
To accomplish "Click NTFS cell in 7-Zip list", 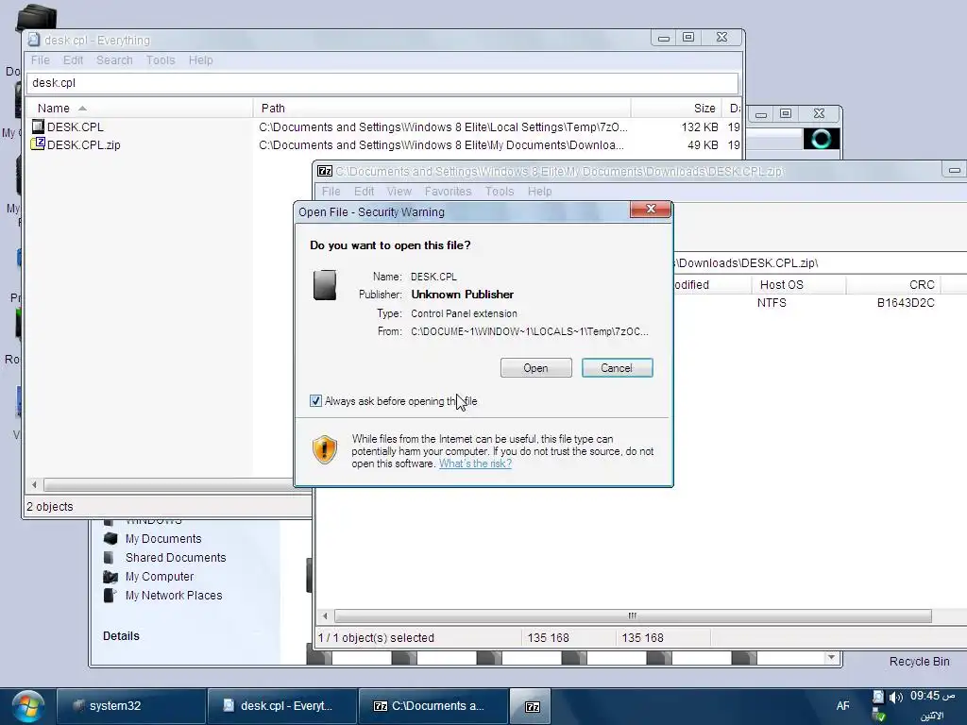I will (772, 303).
